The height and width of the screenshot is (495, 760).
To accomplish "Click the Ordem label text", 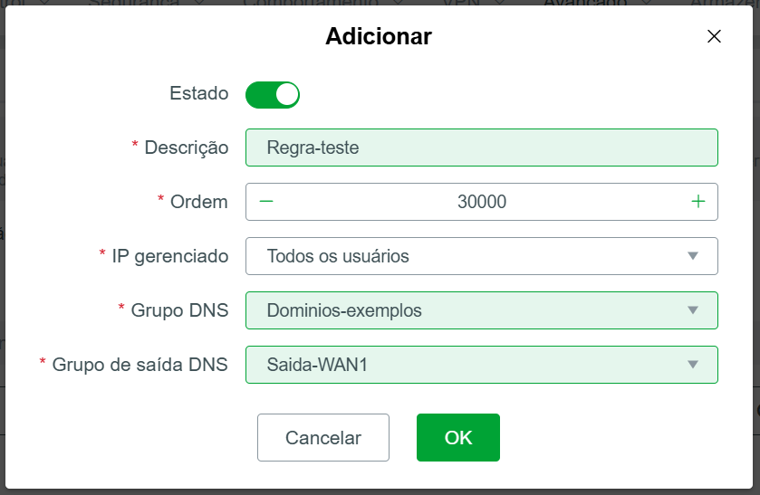I will (198, 202).
